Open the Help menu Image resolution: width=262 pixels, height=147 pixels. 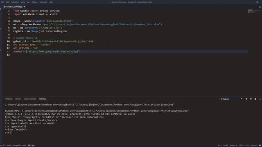51,2
